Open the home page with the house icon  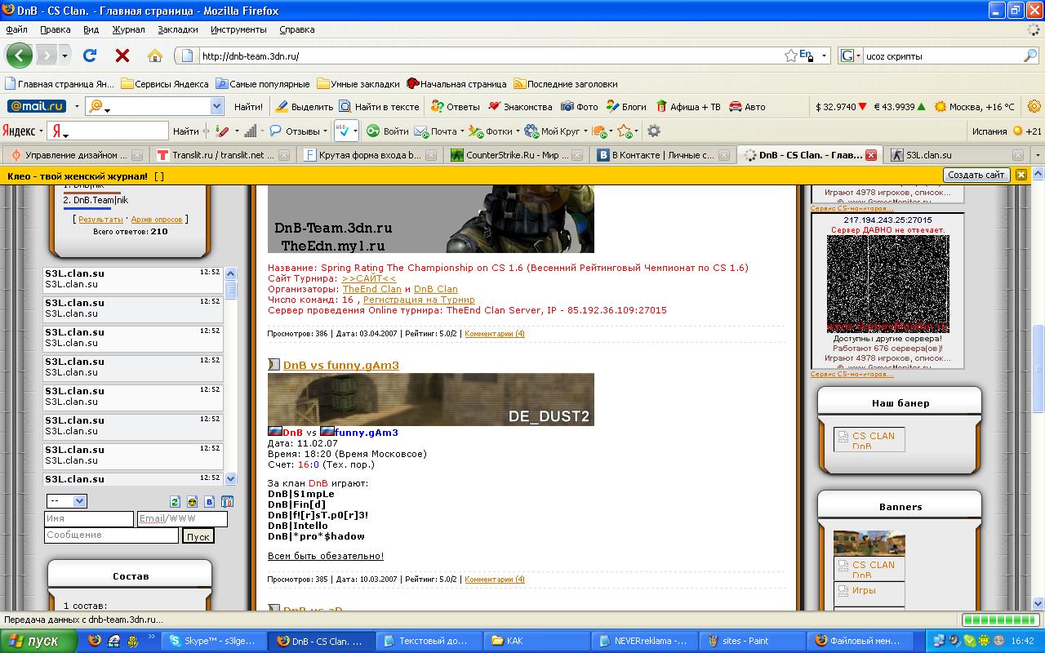155,56
